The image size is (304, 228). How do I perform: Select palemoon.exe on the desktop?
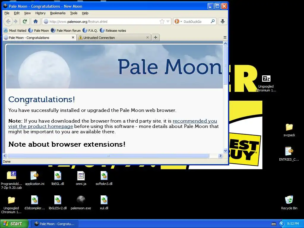click(x=81, y=202)
